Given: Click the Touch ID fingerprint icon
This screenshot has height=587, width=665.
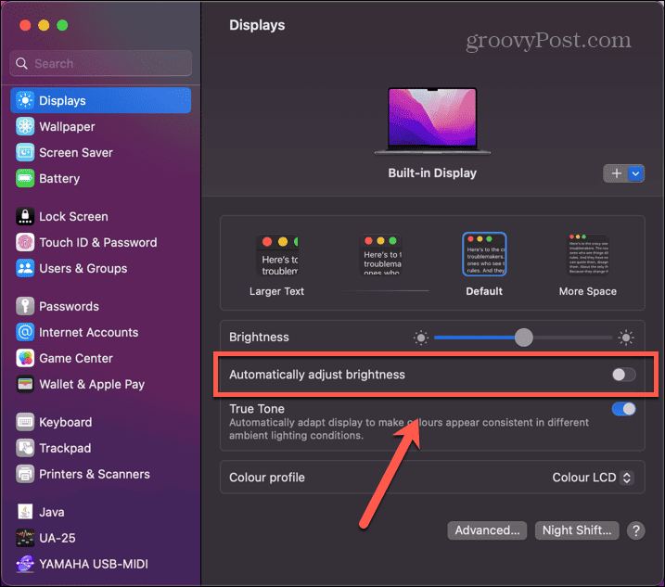Looking at the screenshot, I should point(25,242).
